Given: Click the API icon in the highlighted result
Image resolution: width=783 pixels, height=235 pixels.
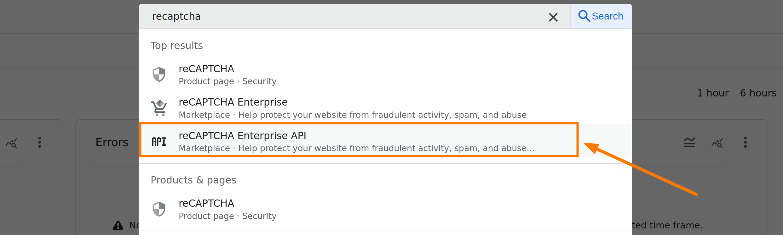Looking at the screenshot, I should click(159, 142).
